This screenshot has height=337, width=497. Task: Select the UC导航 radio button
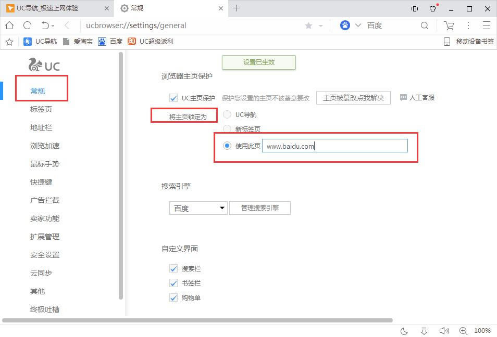tap(227, 114)
